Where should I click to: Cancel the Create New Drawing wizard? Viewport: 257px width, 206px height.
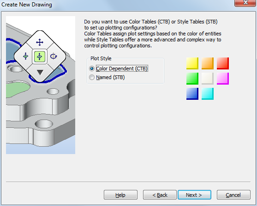point(233,195)
